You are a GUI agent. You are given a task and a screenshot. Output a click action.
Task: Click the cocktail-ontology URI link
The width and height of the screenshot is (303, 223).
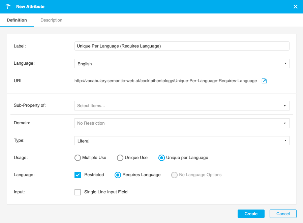click(165, 81)
